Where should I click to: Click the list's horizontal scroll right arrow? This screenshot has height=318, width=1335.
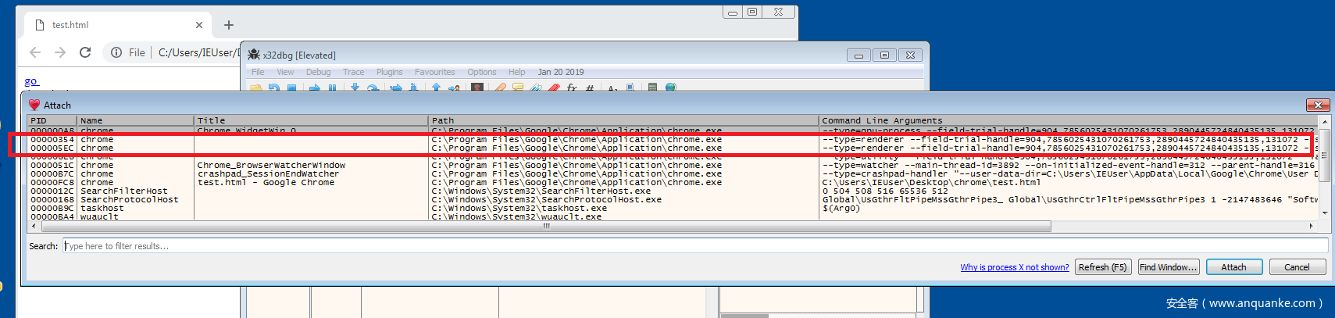1312,227
